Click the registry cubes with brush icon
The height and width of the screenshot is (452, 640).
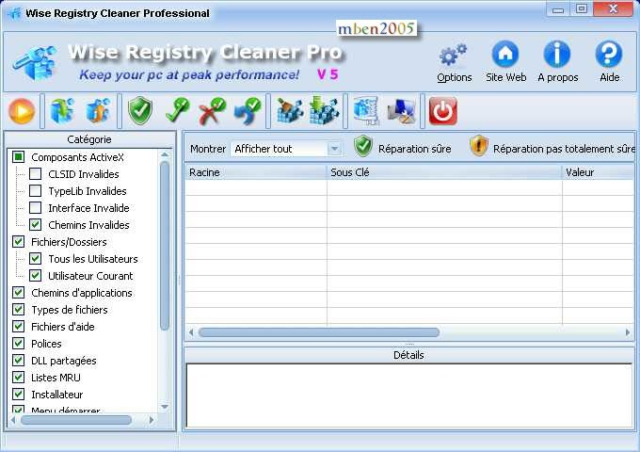click(x=290, y=111)
